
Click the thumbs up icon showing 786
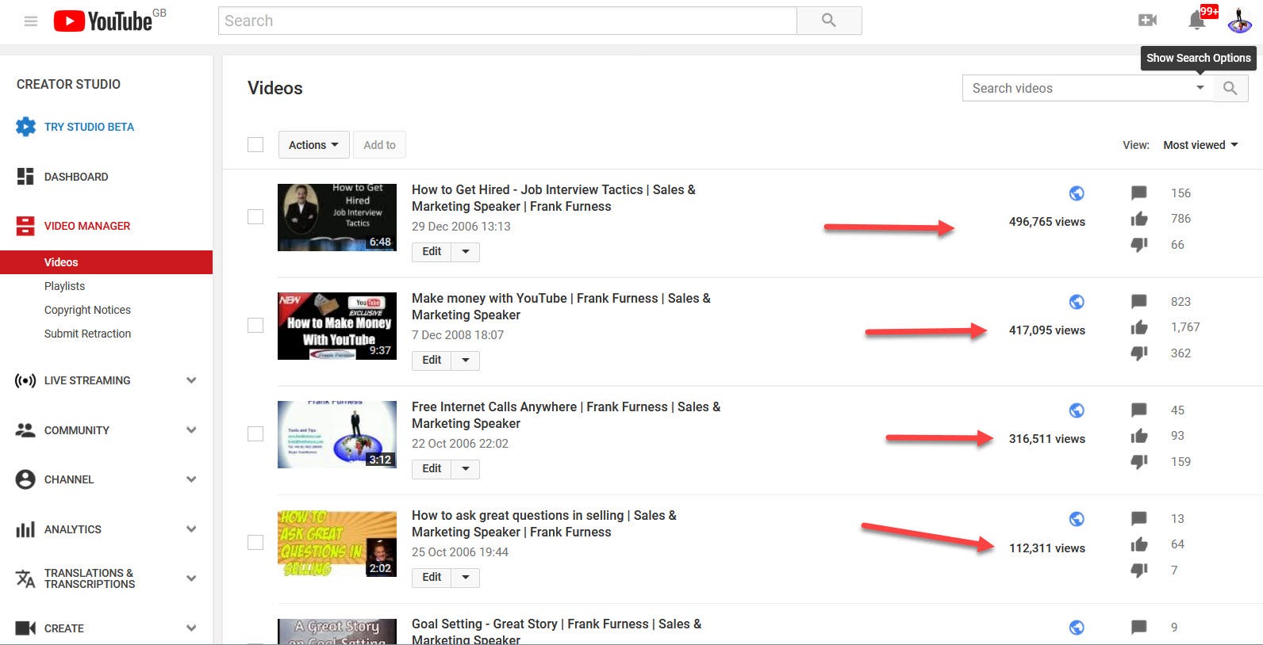point(1138,219)
